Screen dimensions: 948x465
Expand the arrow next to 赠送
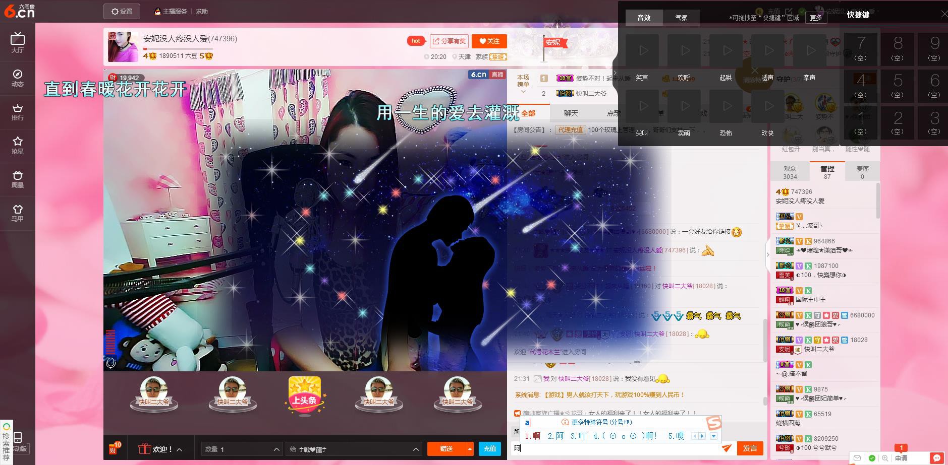point(470,448)
